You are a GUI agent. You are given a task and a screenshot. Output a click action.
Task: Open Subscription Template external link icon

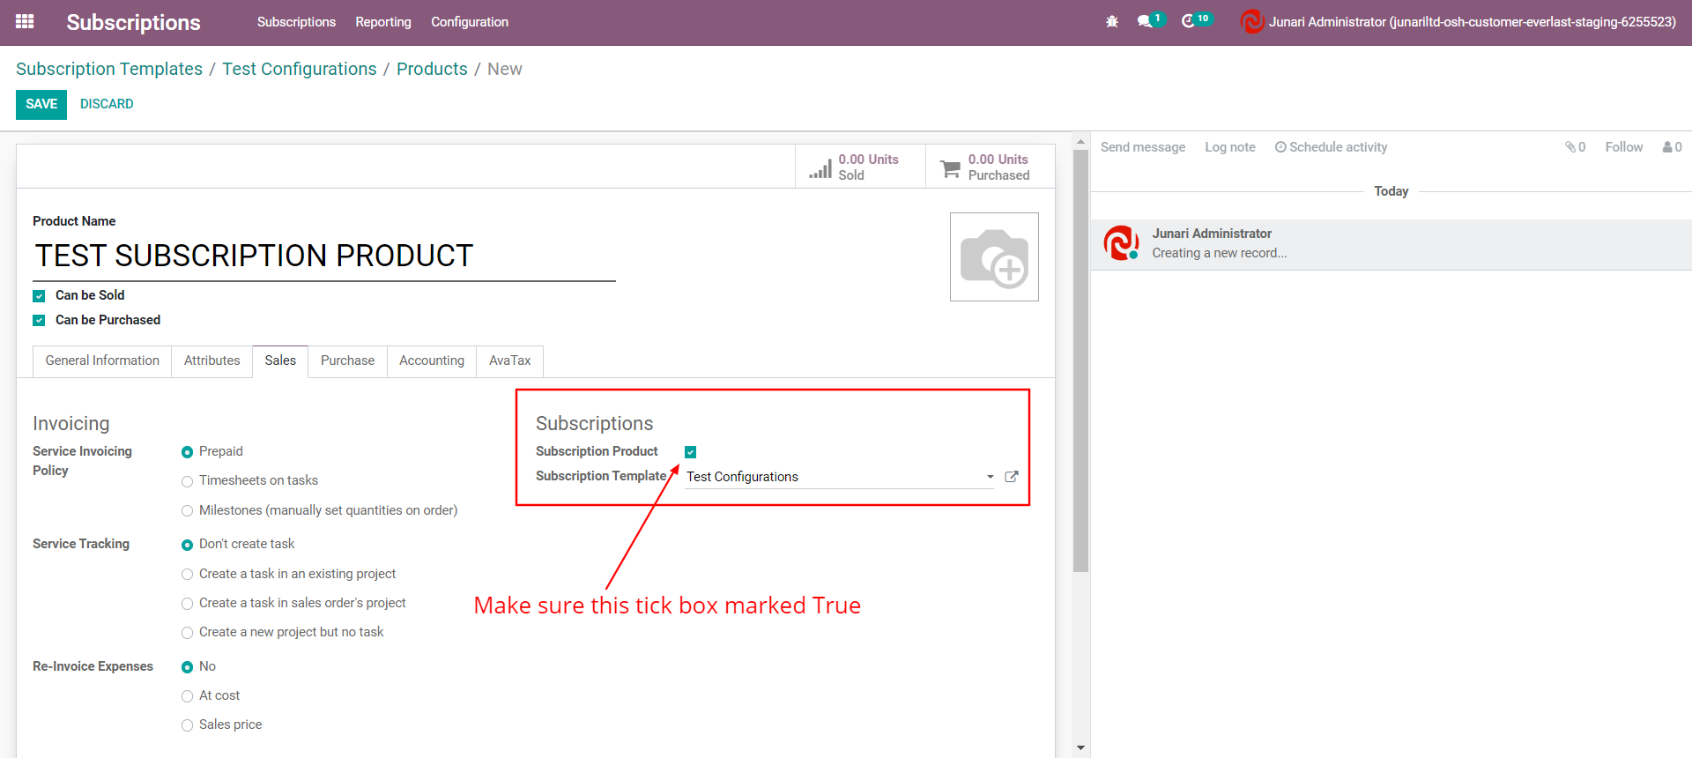[x=1012, y=477]
